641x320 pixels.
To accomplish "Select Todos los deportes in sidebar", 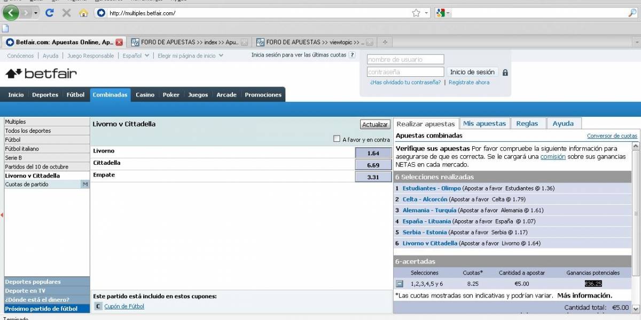I will (47, 131).
